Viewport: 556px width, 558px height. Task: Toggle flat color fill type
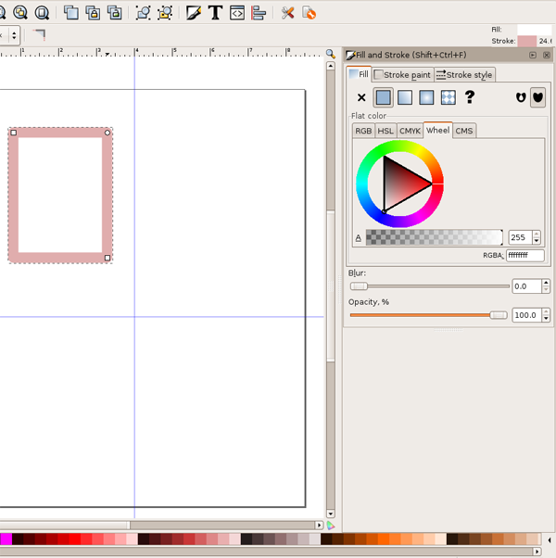[x=384, y=97]
